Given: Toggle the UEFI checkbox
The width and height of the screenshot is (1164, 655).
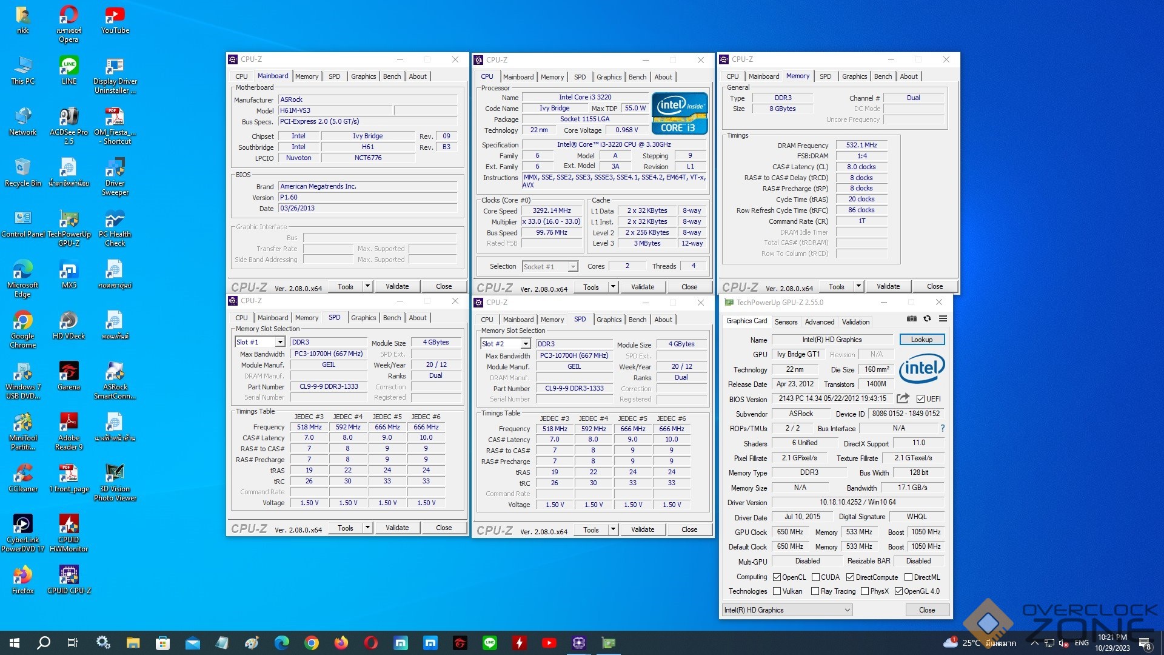Looking at the screenshot, I should pos(920,399).
